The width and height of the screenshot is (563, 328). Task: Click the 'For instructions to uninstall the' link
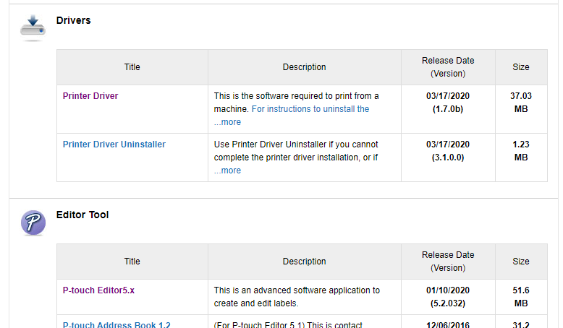click(310, 109)
